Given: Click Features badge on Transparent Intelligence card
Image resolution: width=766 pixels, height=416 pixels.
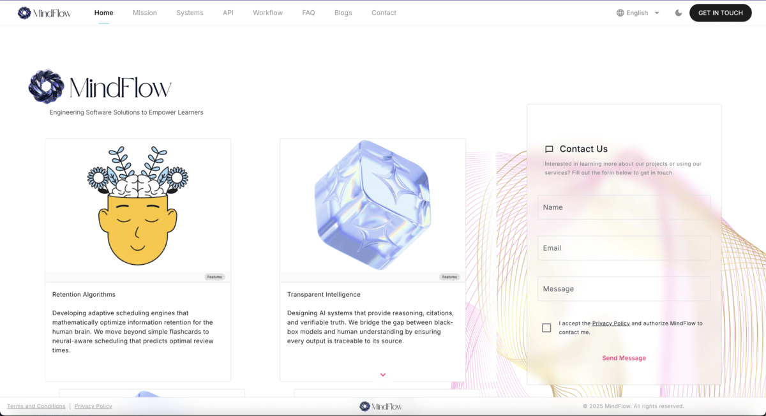Looking at the screenshot, I should [x=449, y=277].
